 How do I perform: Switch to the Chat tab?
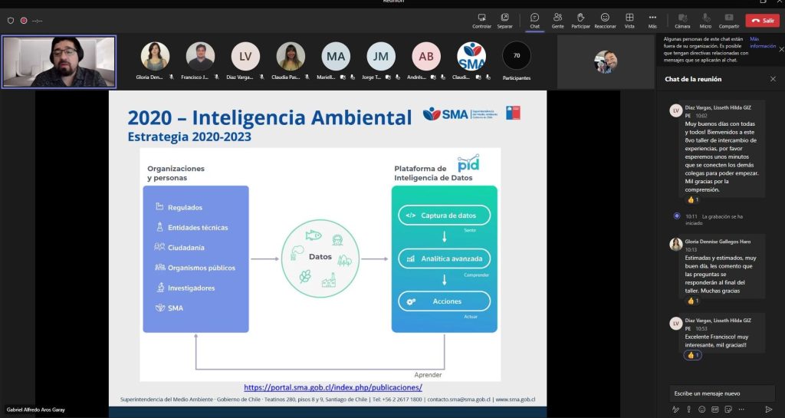pyautogui.click(x=534, y=20)
